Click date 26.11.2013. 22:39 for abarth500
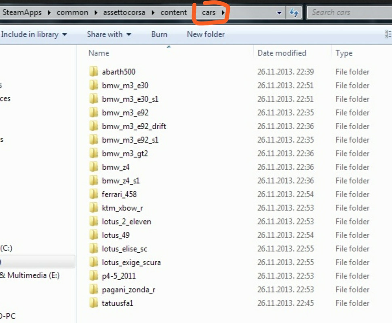 click(x=285, y=72)
